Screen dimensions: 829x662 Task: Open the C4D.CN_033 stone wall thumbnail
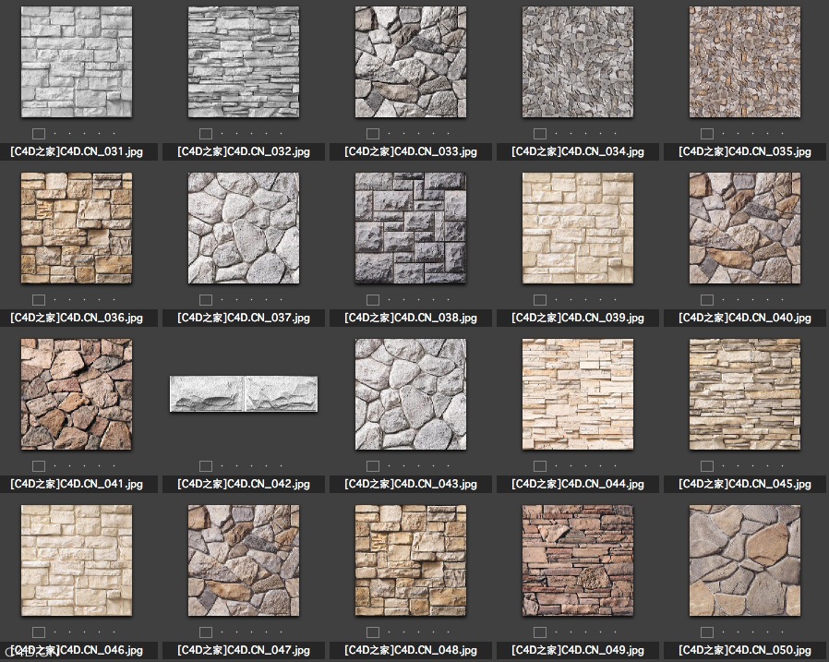pyautogui.click(x=411, y=62)
